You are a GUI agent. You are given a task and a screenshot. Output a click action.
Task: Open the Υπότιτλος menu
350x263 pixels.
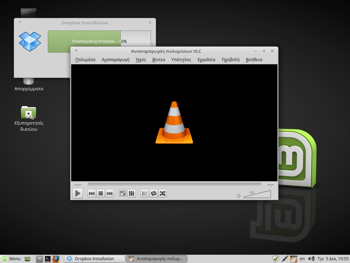(181, 59)
